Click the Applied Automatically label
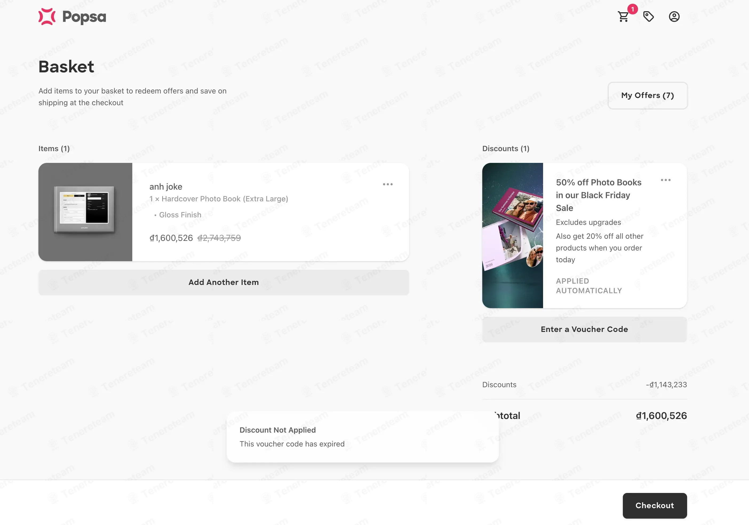 [589, 286]
